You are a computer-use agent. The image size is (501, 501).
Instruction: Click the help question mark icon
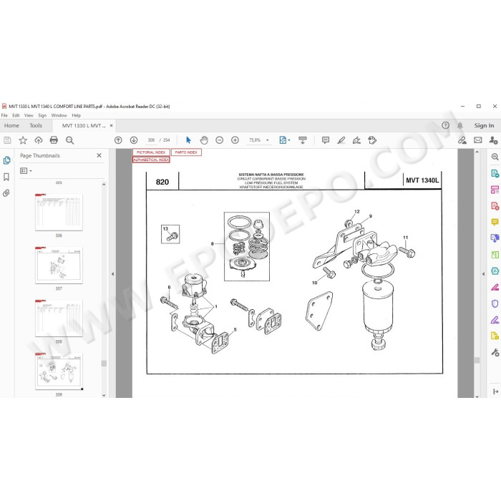(445, 125)
